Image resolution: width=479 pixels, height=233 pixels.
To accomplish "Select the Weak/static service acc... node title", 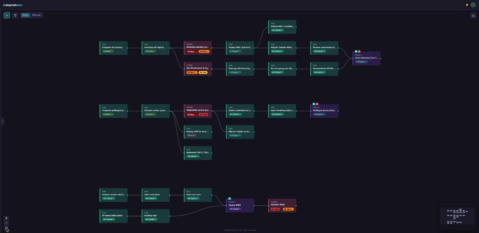I will pos(198,111).
